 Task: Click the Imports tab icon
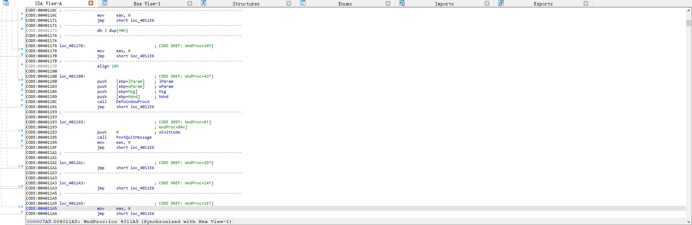[x=402, y=3]
